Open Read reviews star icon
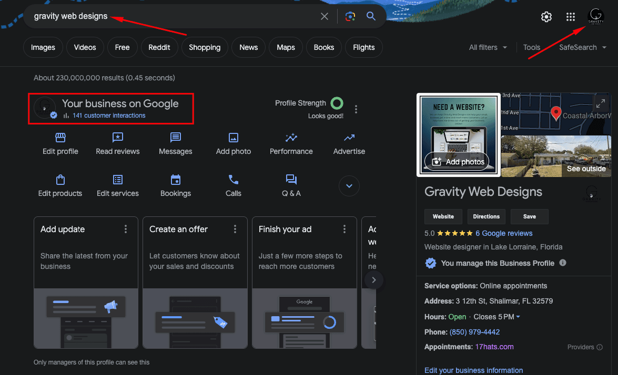618x375 pixels. click(117, 137)
